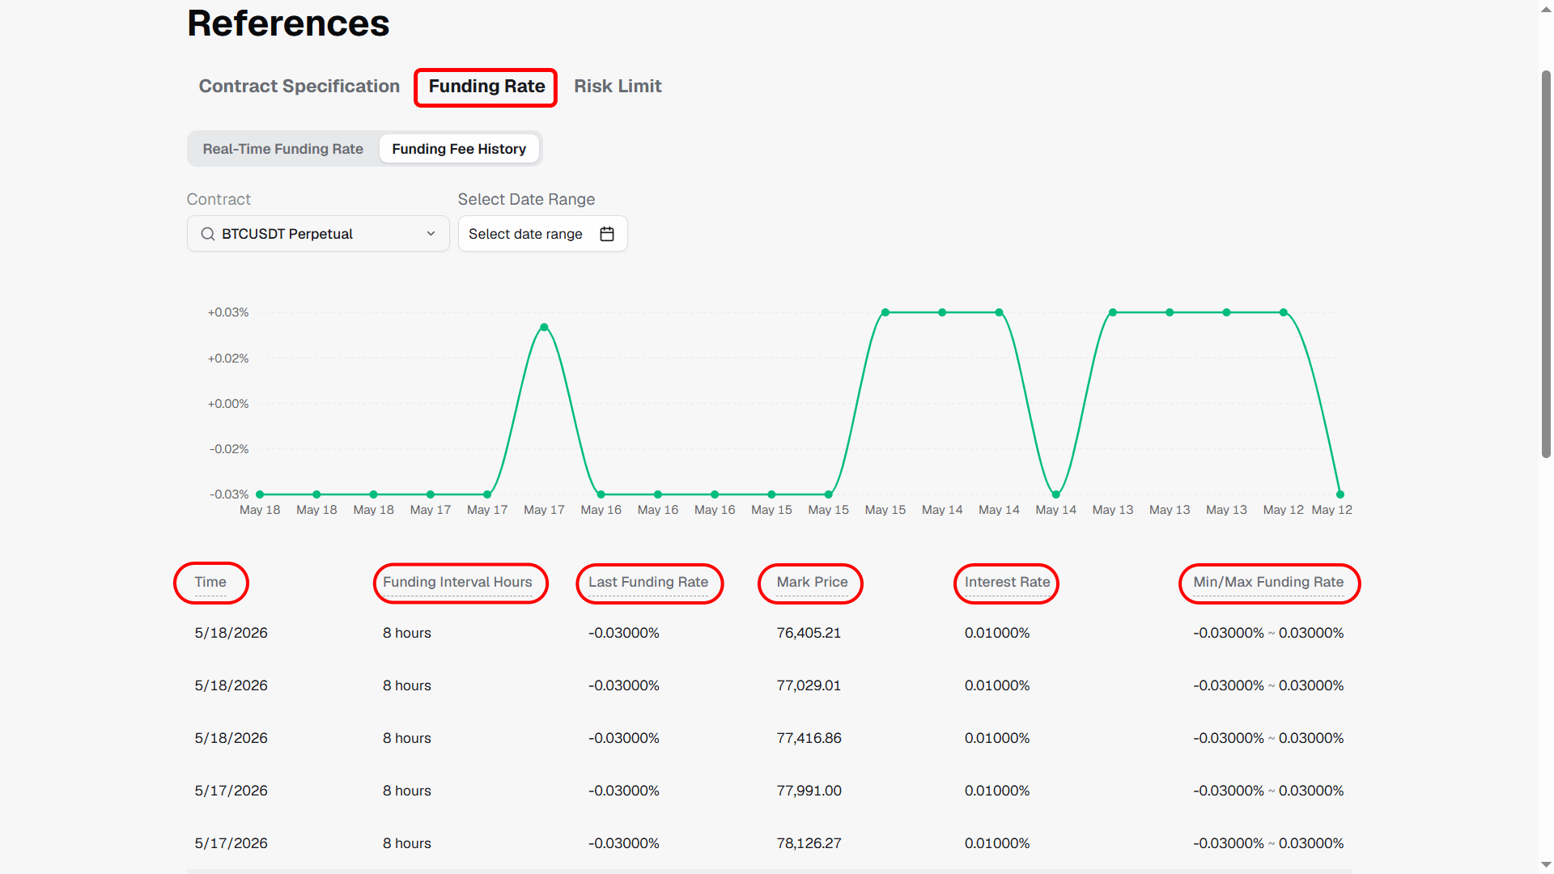Click the +0.03% y-axis label
The width and height of the screenshot is (1554, 874).
click(x=228, y=312)
